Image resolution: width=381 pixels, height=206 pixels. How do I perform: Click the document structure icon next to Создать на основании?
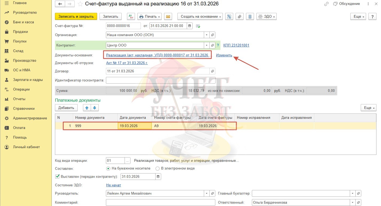pyautogui.click(x=229, y=17)
